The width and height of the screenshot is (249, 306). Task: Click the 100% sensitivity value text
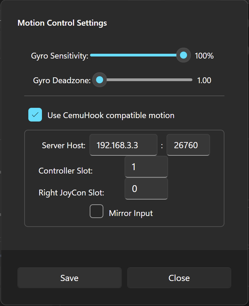204,56
